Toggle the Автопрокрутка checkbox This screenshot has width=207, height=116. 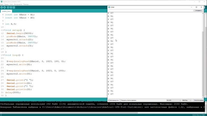click(x=109, y=100)
